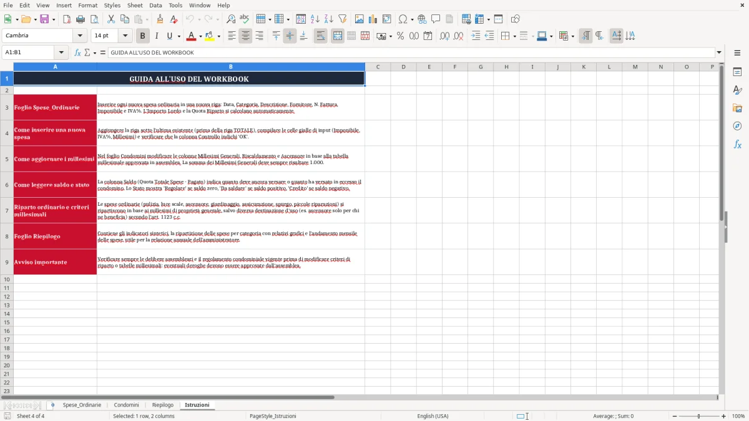Insert a comment
The width and height of the screenshot is (749, 421).
(x=436, y=19)
